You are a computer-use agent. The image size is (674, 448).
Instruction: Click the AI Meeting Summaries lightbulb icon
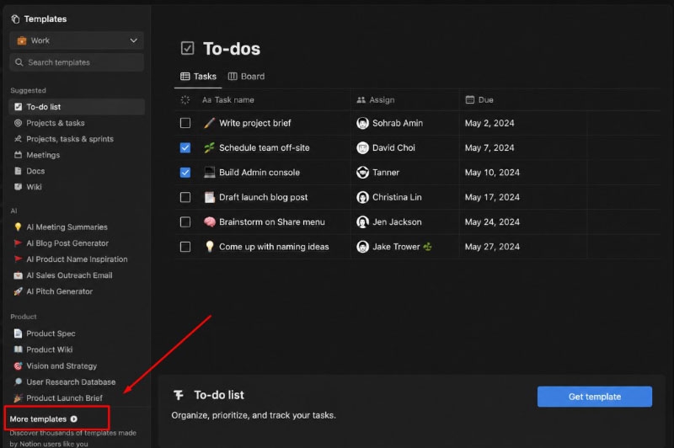click(x=18, y=227)
